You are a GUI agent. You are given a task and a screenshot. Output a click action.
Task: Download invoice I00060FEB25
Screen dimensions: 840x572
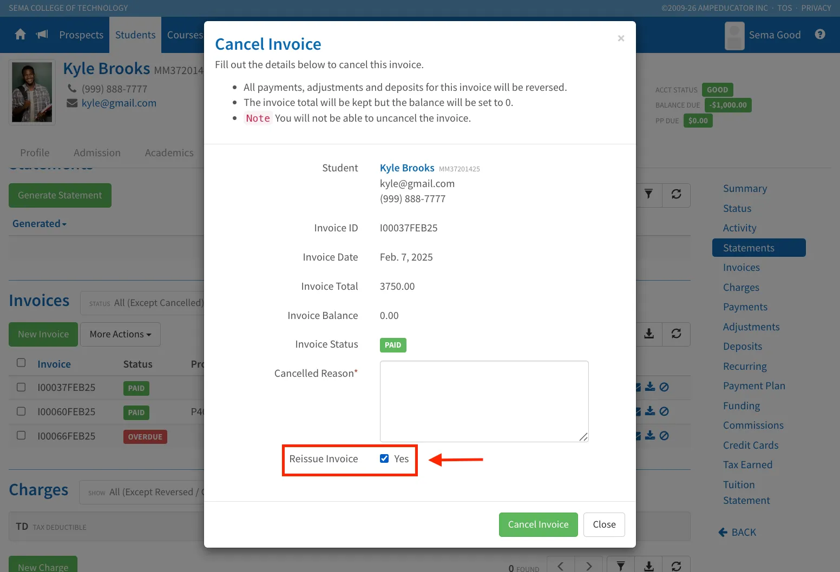(x=650, y=411)
